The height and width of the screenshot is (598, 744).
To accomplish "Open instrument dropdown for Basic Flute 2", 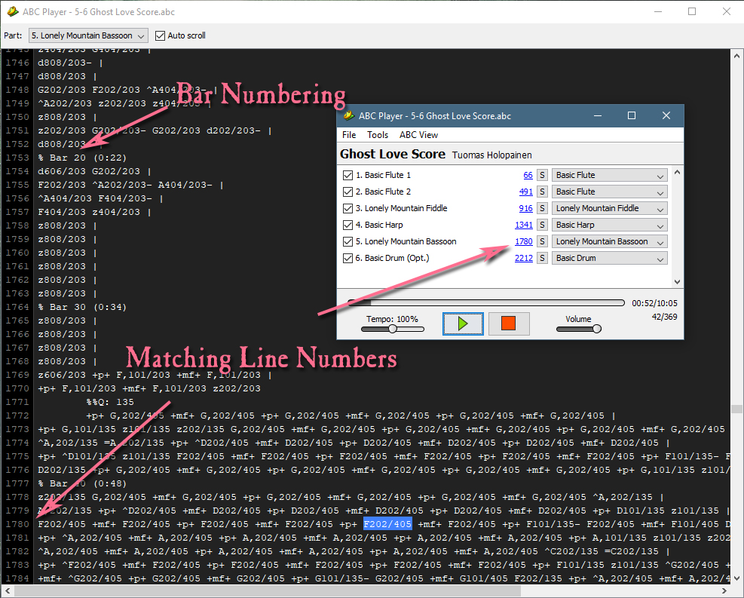I will coord(609,192).
